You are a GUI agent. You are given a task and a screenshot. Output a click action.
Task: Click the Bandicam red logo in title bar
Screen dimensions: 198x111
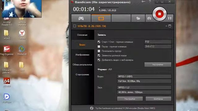point(72,2)
